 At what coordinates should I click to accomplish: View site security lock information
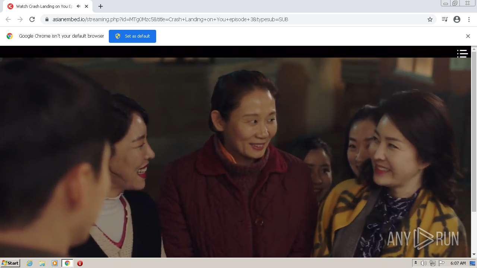[47, 19]
